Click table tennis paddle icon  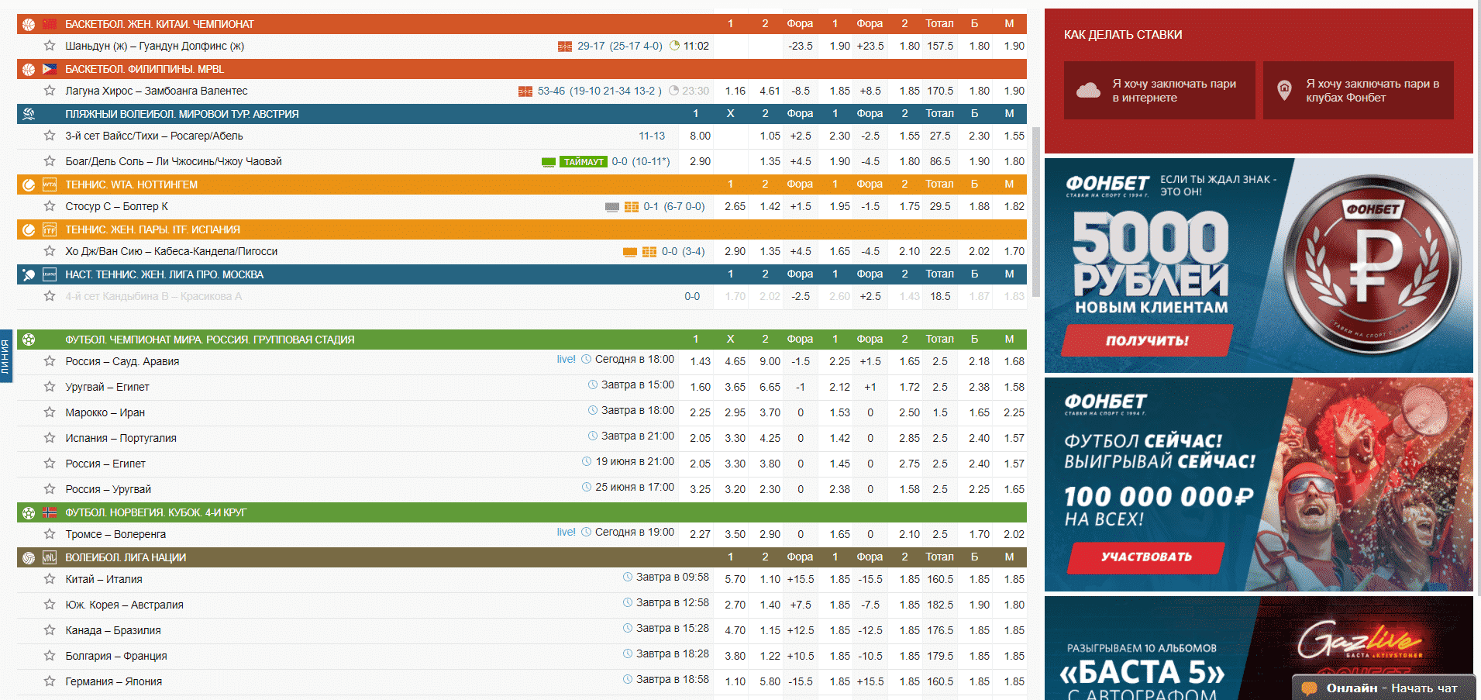pyautogui.click(x=29, y=274)
